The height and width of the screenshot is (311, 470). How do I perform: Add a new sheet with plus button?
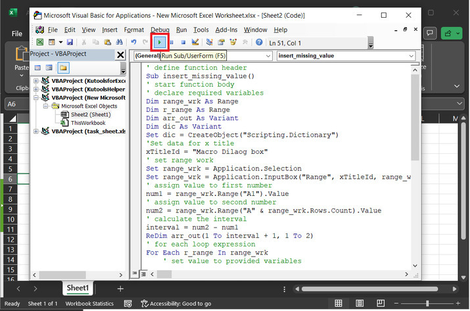(120, 289)
